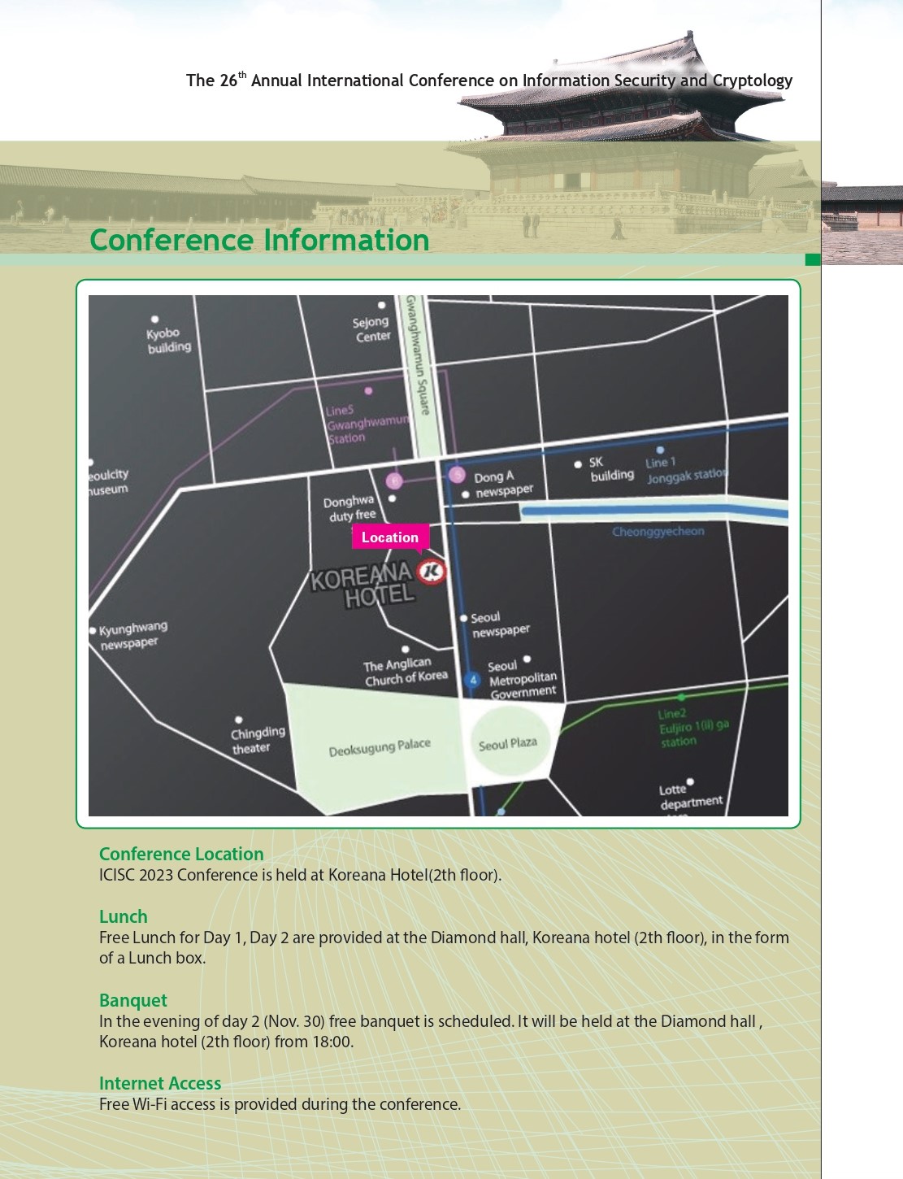Click the 'Seoul newspaper' map label
Viewport: 903px width, 1179px height.
(500, 624)
